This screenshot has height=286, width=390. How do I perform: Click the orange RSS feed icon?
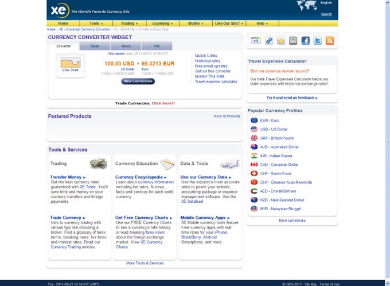(x=330, y=41)
